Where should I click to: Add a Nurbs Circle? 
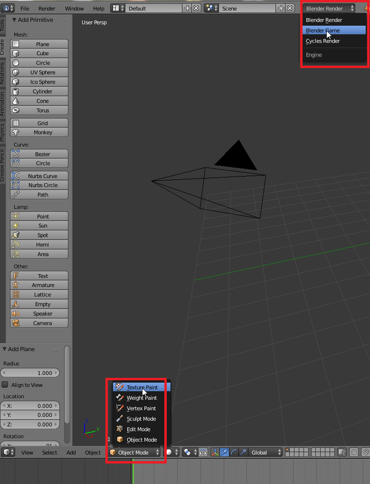point(39,185)
